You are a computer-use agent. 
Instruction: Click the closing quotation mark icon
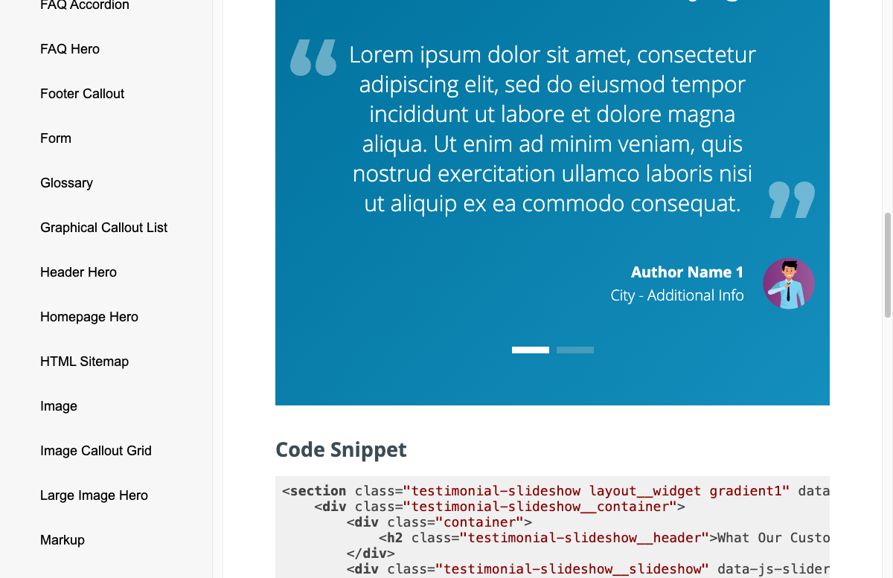tap(791, 199)
